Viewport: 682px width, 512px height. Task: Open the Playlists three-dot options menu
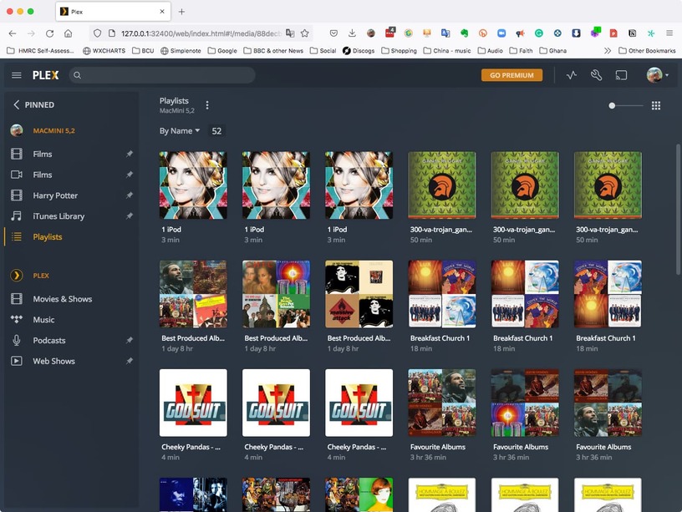[207, 105]
